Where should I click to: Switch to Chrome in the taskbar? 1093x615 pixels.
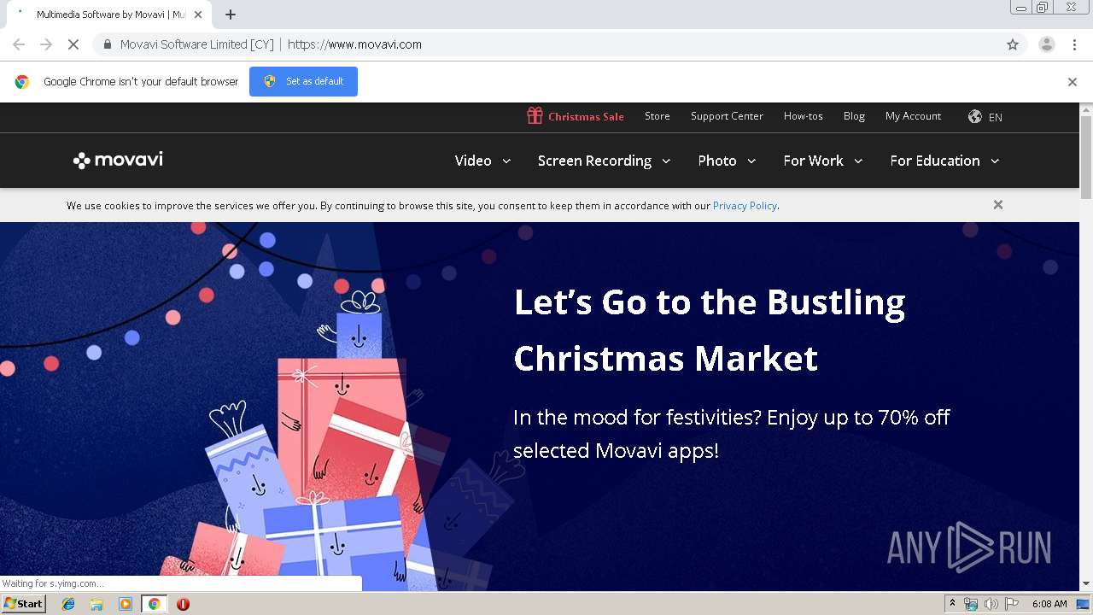(154, 604)
